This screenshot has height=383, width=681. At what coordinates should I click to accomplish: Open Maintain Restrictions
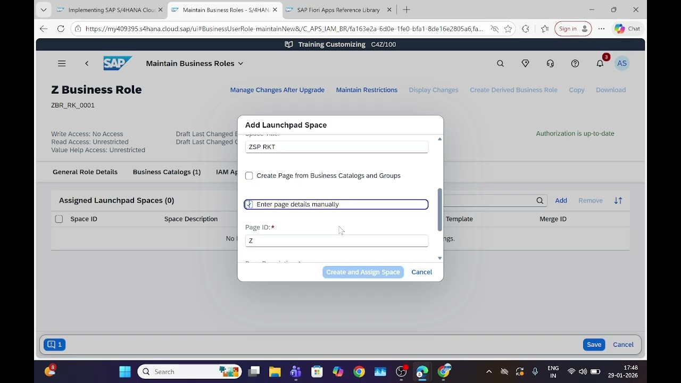click(x=367, y=90)
